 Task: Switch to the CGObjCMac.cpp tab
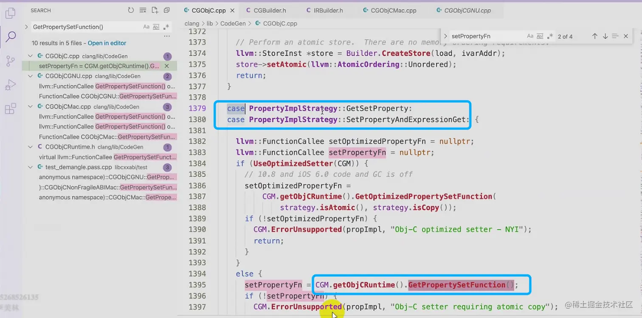click(x=394, y=11)
